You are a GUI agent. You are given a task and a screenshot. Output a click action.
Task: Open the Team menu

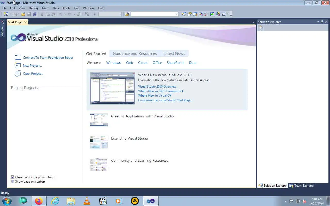pos(45,8)
